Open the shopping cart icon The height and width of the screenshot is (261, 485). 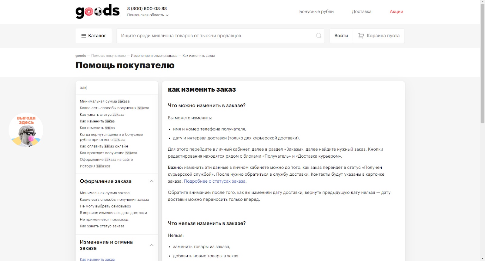361,36
